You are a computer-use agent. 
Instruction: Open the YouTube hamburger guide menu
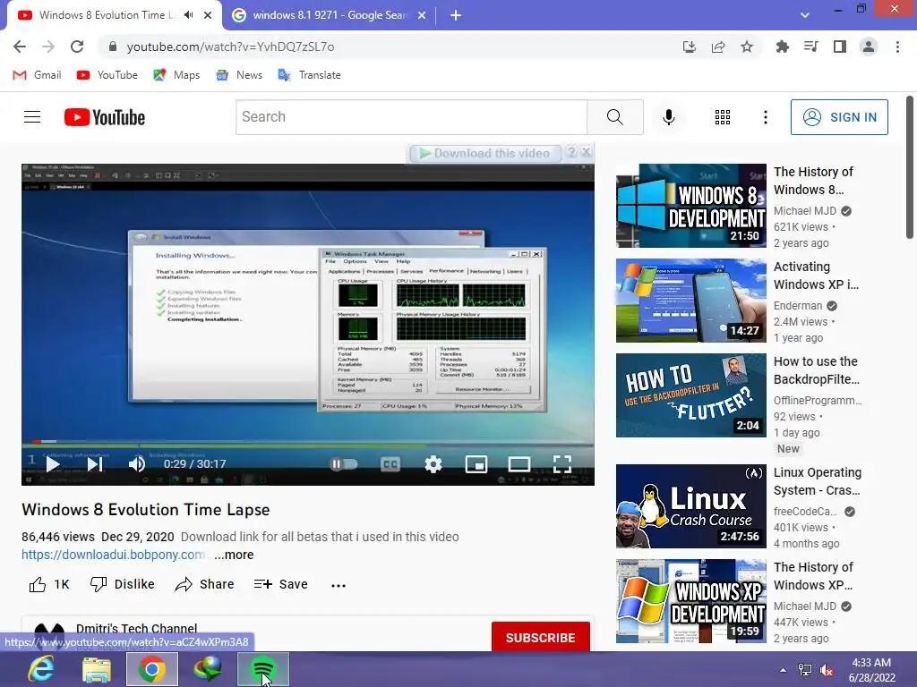(32, 117)
